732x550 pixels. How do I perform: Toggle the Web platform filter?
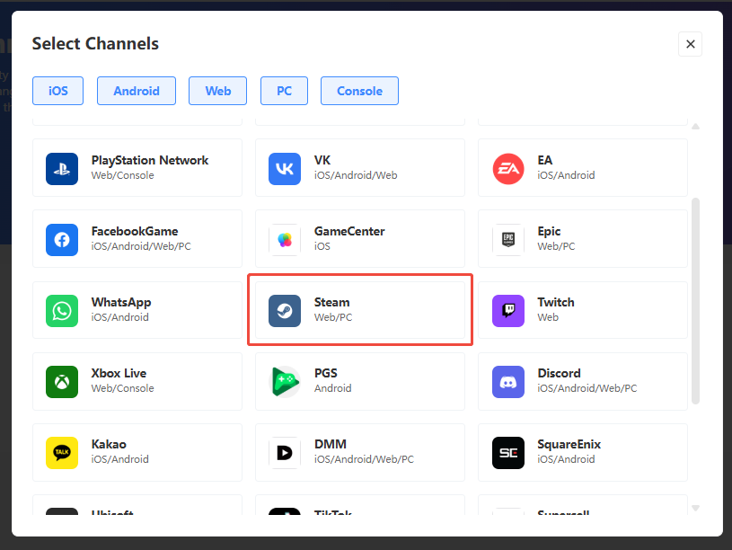click(218, 91)
